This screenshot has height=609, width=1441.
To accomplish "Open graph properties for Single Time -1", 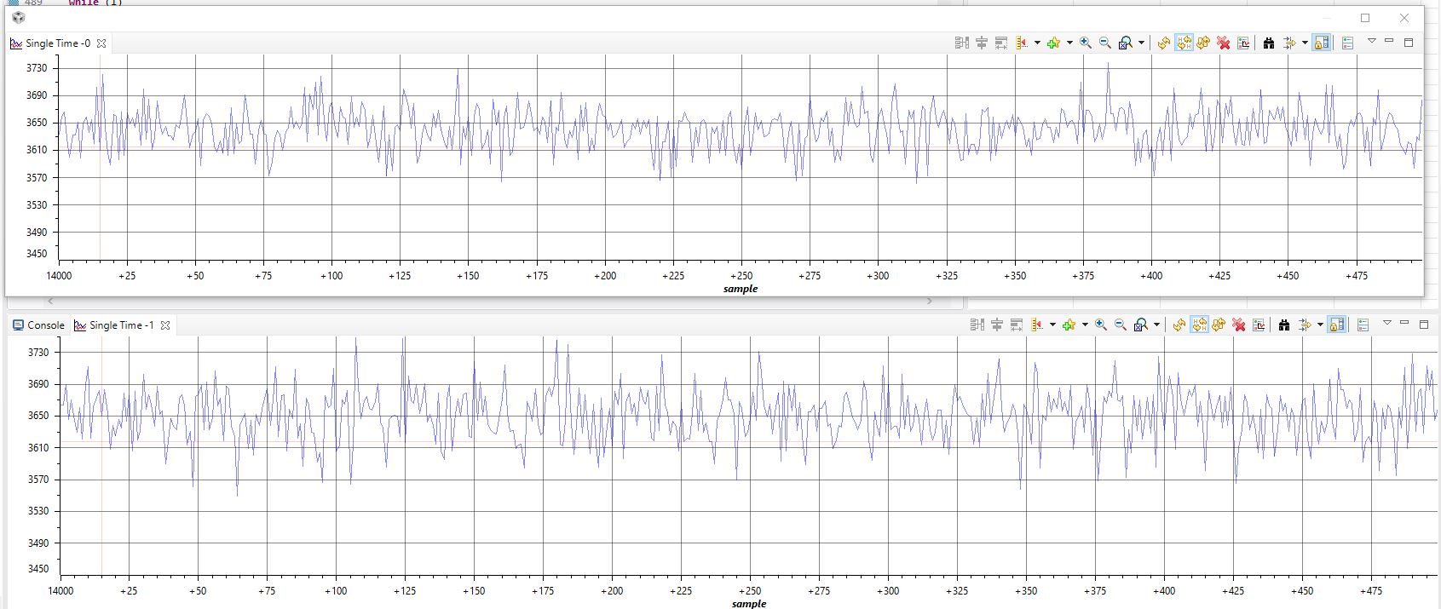I will click(1259, 325).
